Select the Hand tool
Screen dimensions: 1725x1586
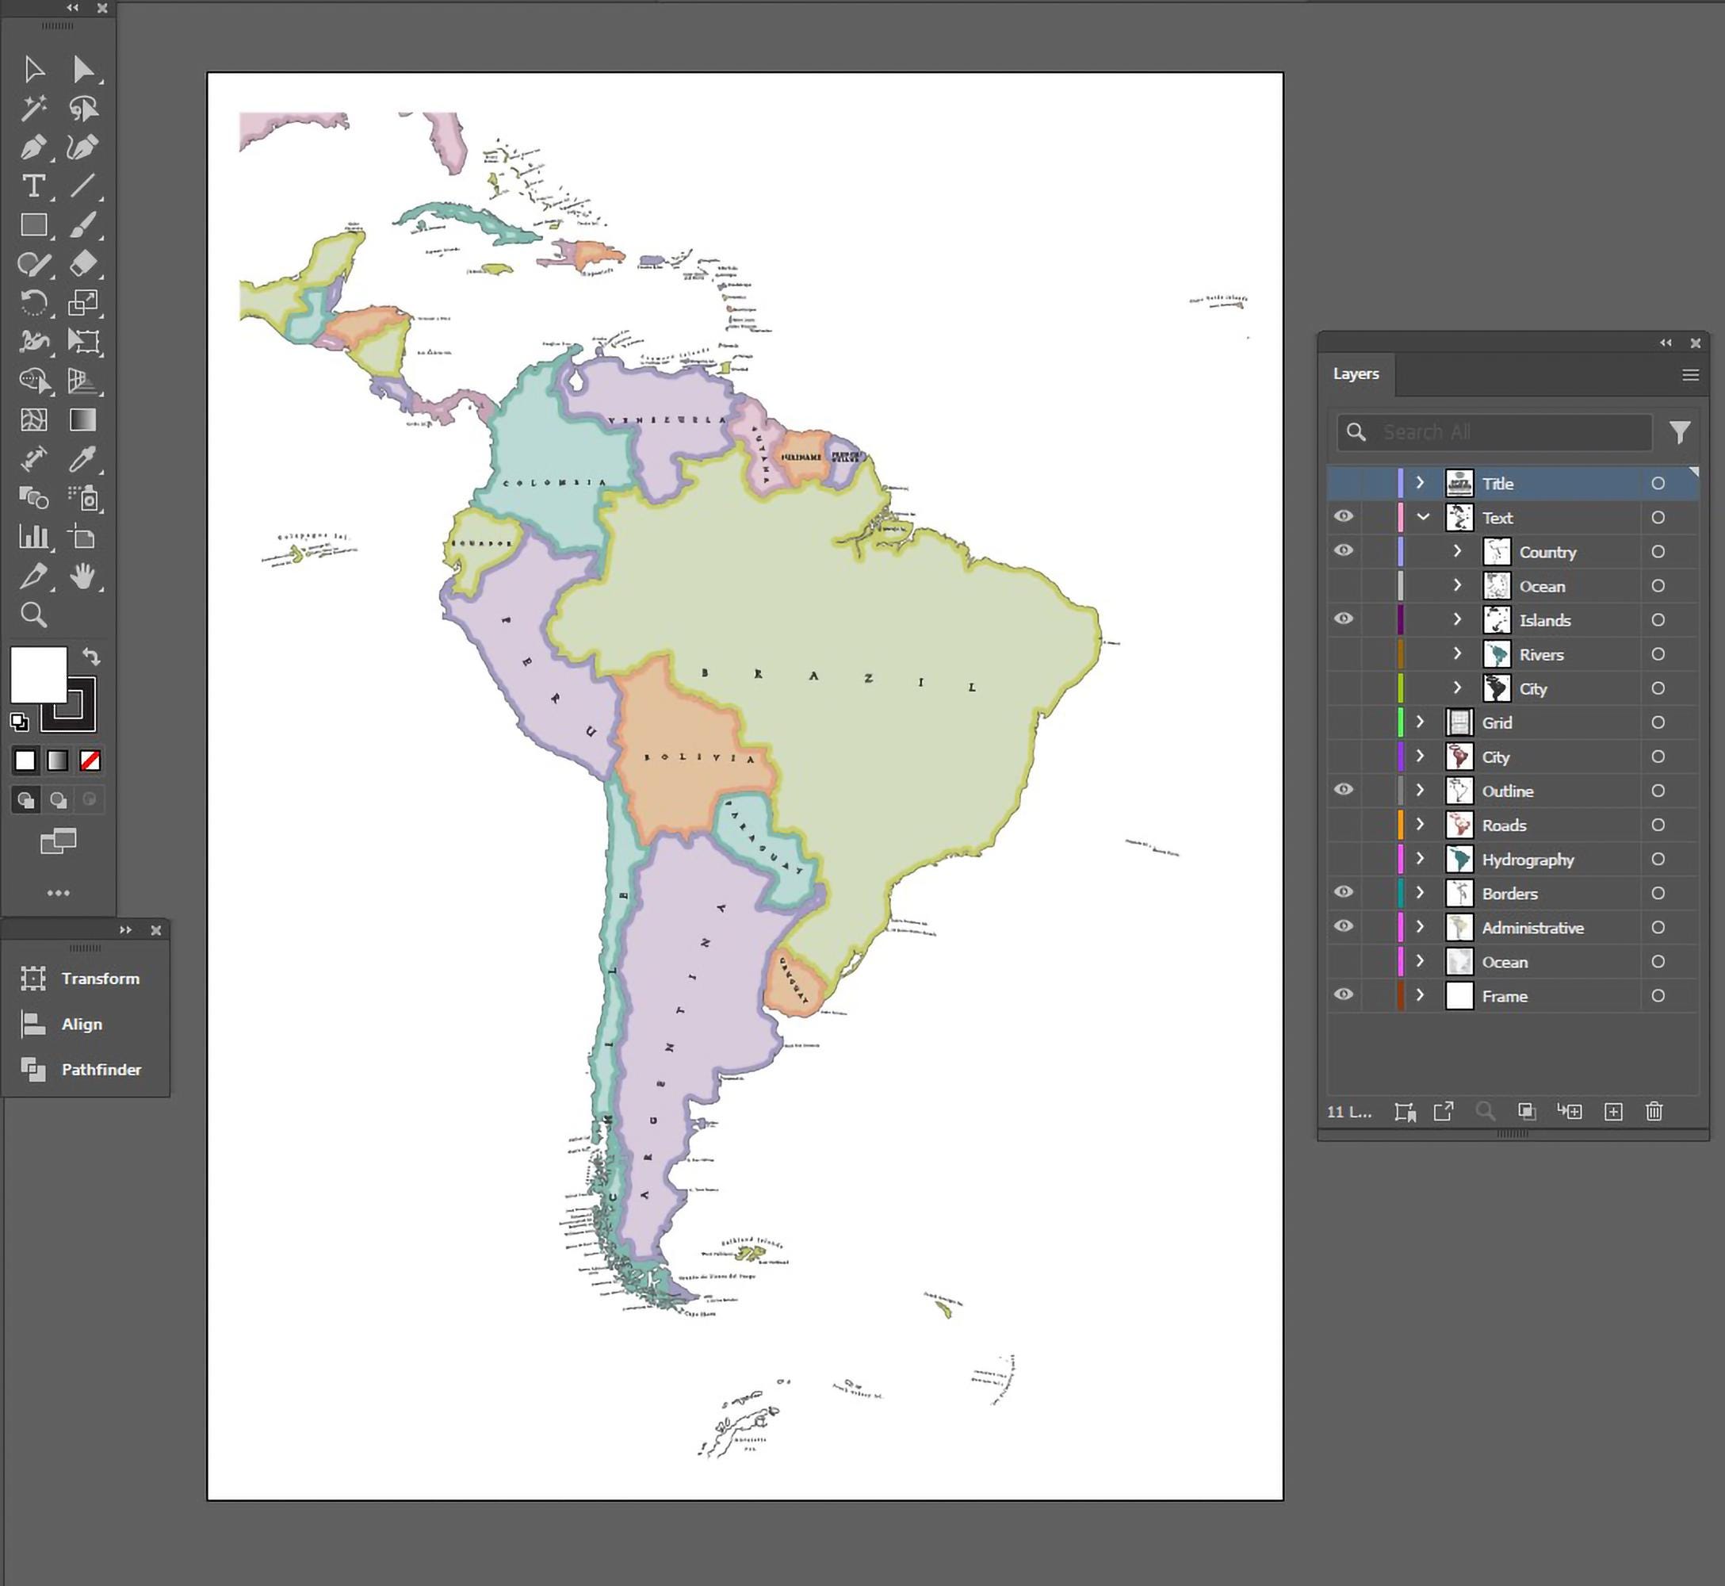pos(83,577)
